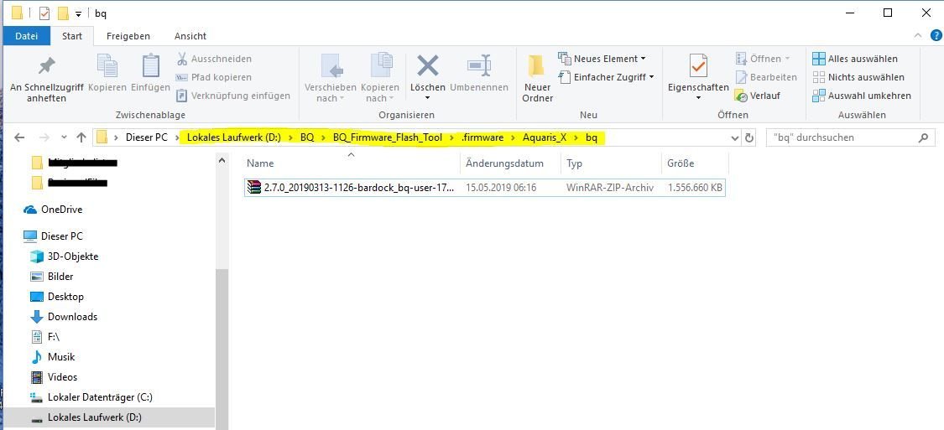This screenshot has width=944, height=430.
Task: Open Neues Element dropdown
Action: pos(602,59)
